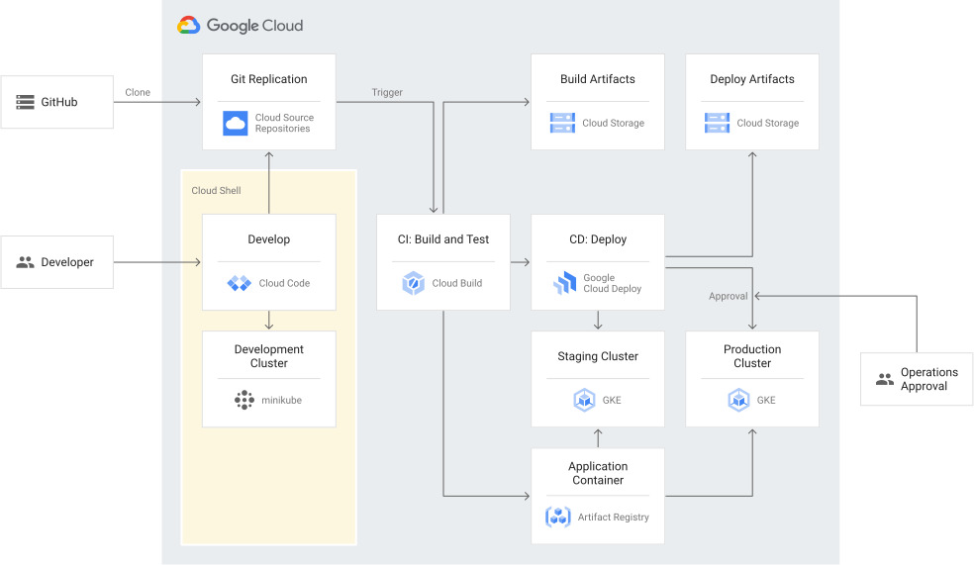This screenshot has width=974, height=565.
Task: Select the Development Cluster title
Action: 269,356
